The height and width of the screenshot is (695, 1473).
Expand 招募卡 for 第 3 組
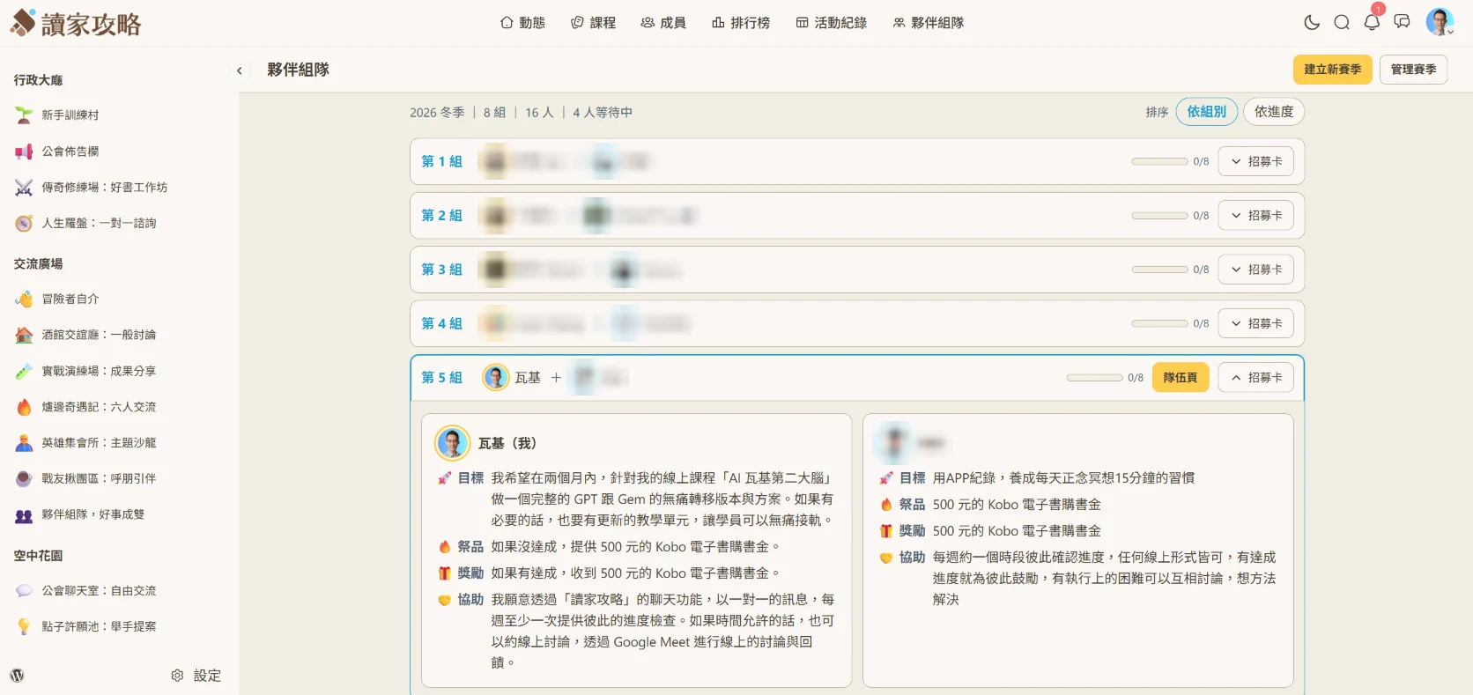point(1255,270)
